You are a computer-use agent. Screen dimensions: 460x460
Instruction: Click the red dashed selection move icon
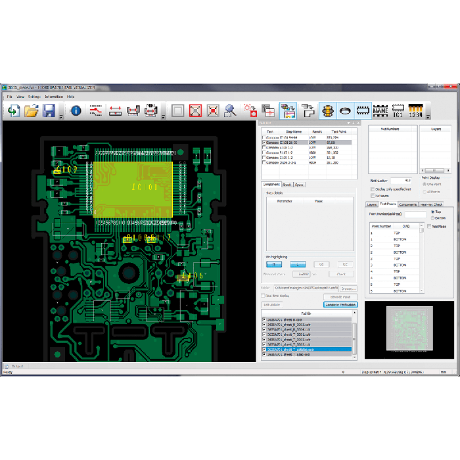(x=250, y=110)
